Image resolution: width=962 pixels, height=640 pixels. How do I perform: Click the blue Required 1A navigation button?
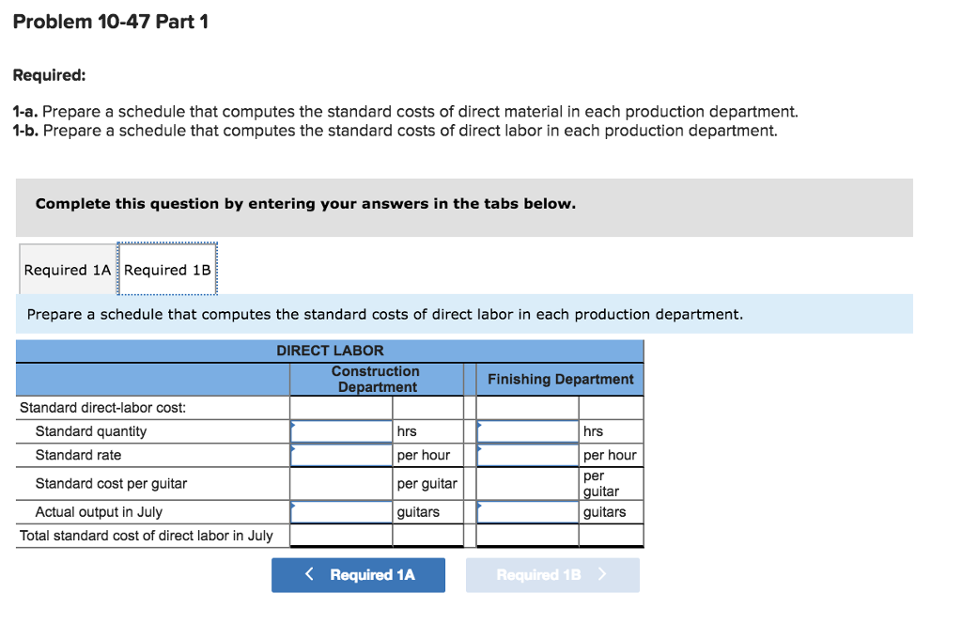358,575
